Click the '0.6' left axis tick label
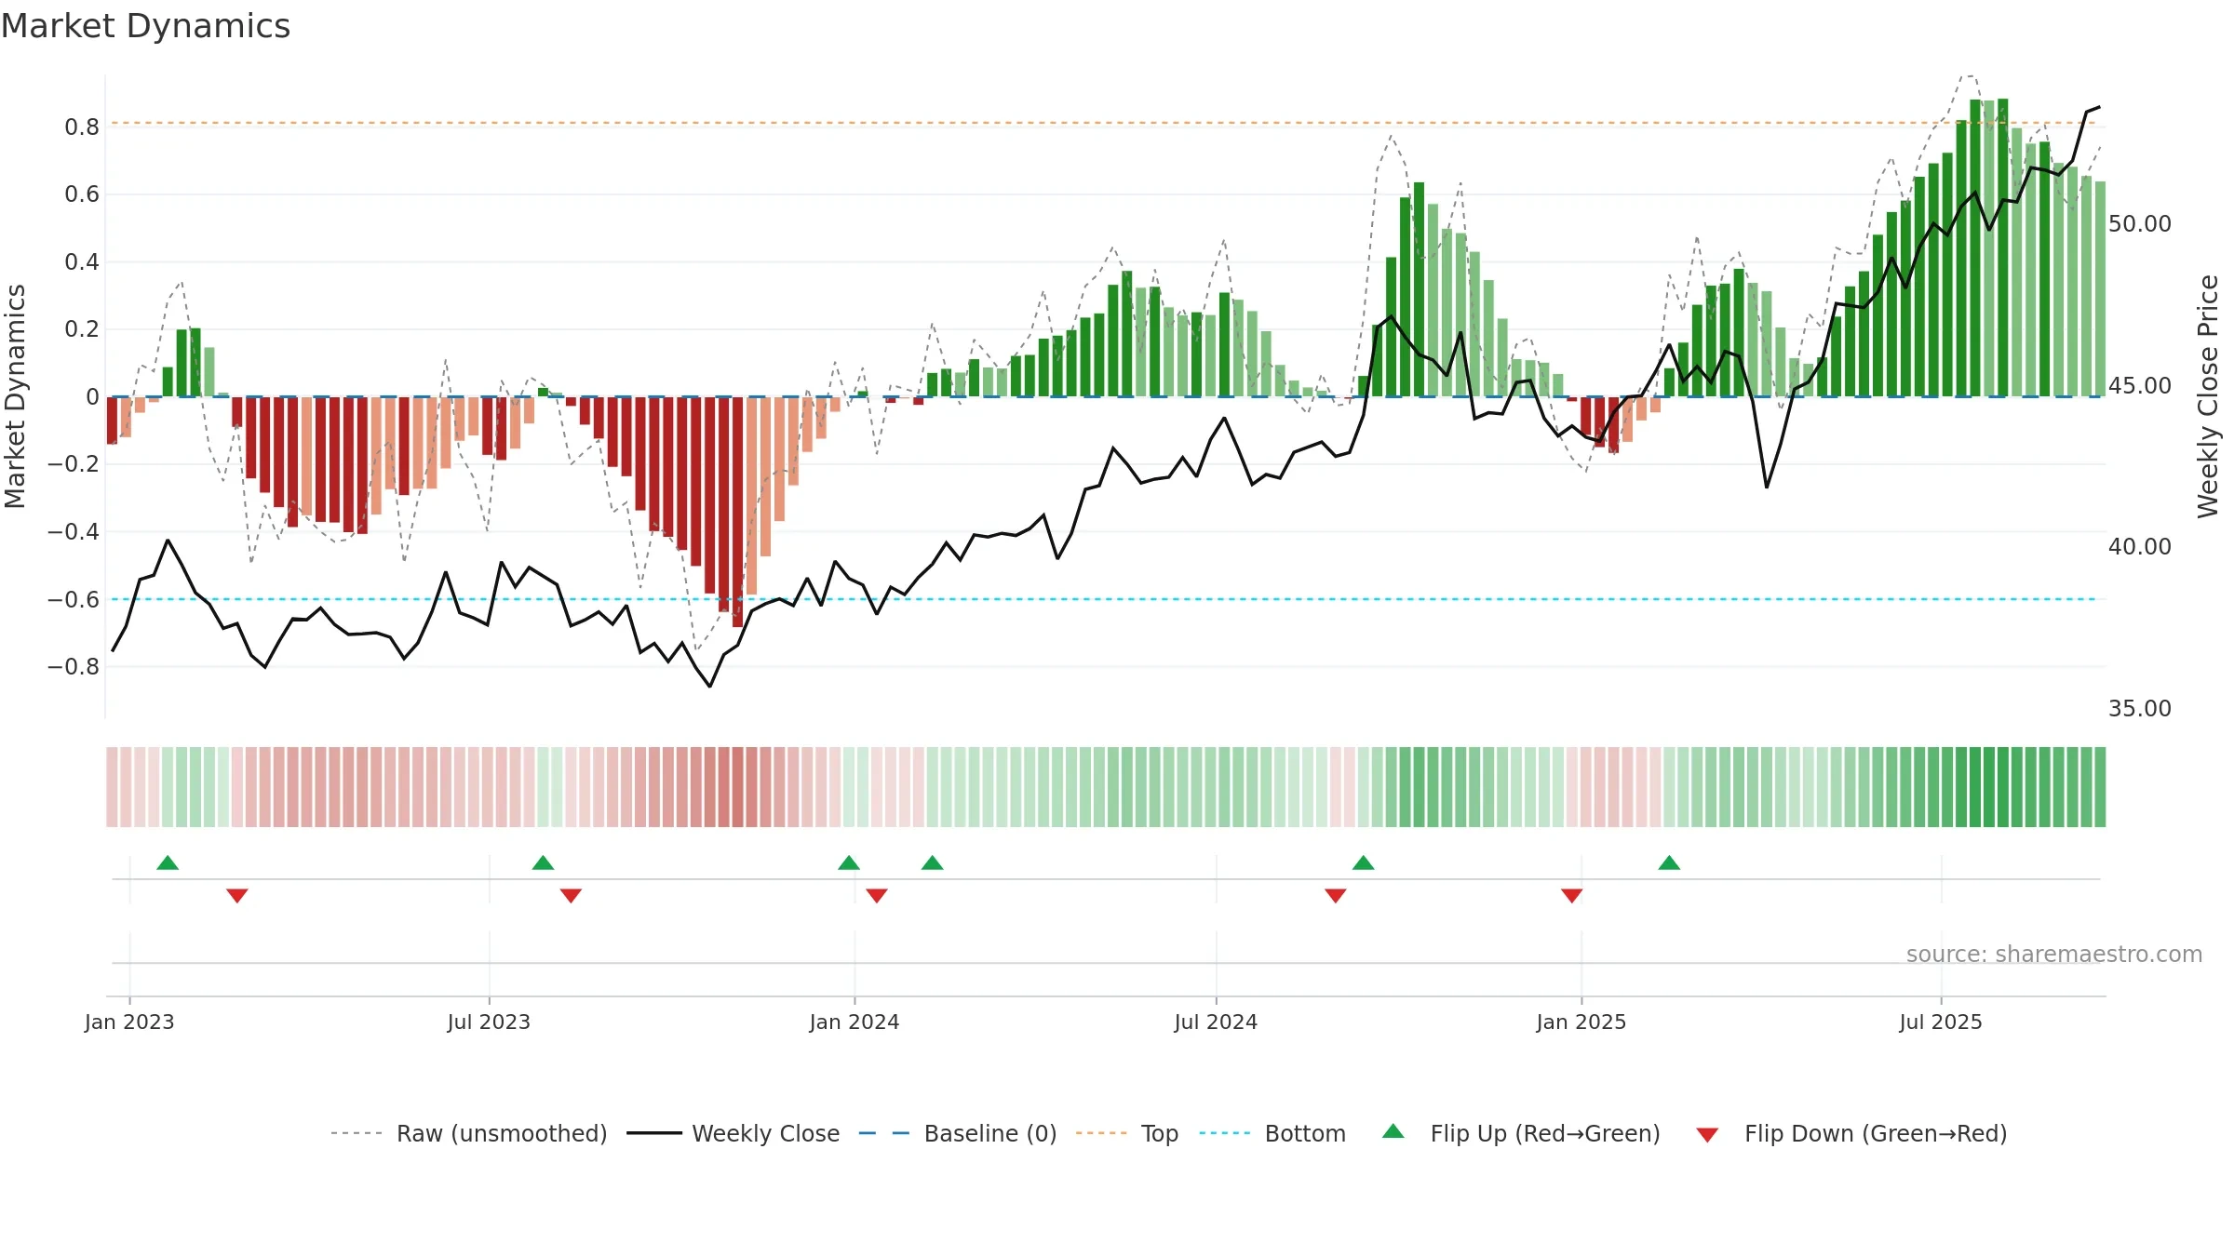2234x1256 pixels. (x=82, y=194)
